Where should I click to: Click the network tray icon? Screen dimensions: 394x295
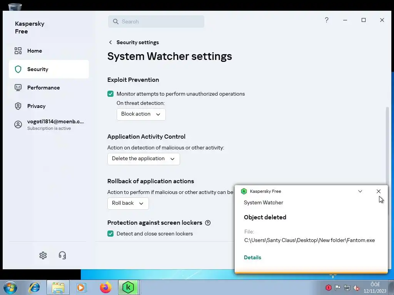pos(347,287)
